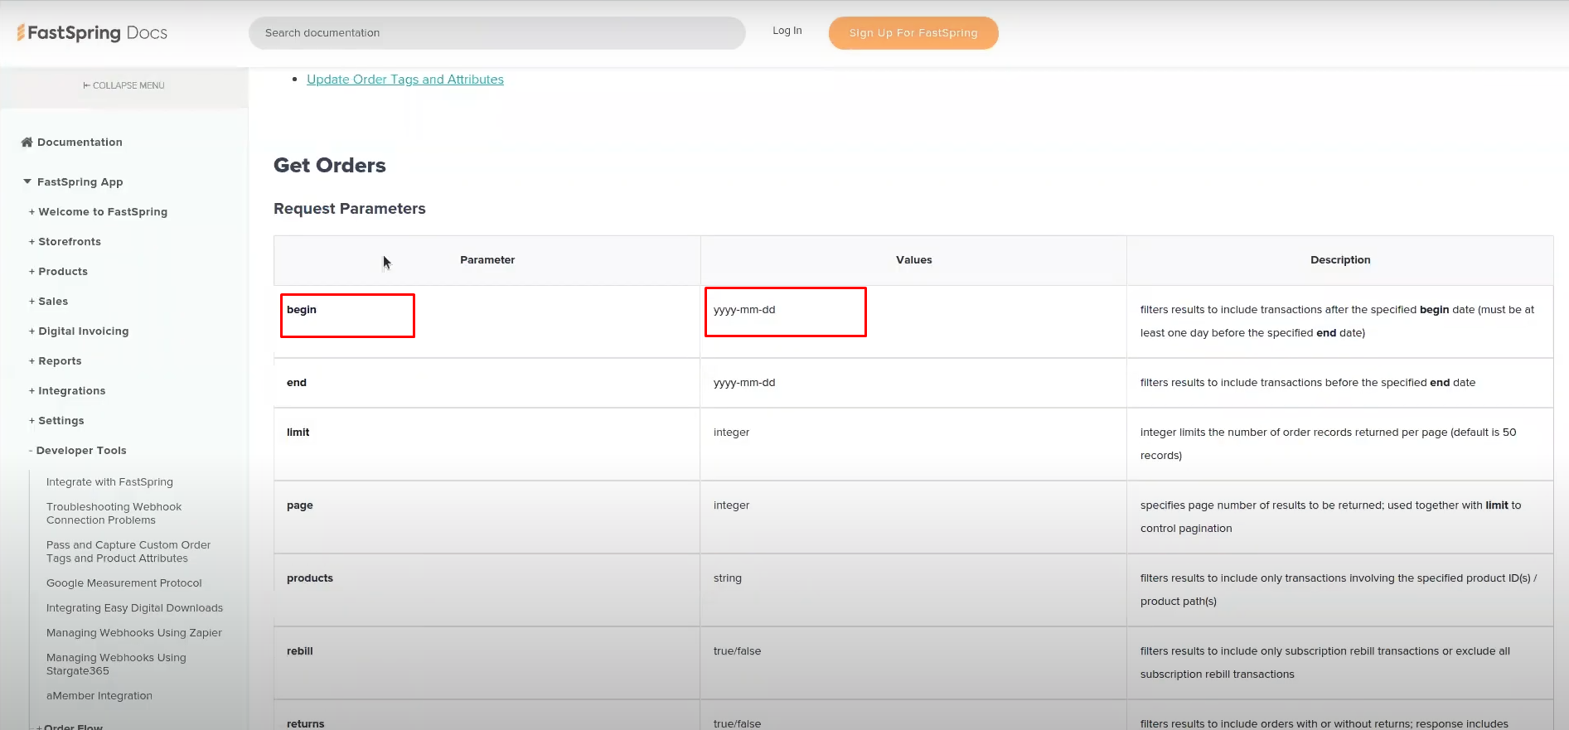Click yyyy-mm-dd value in end row
This screenshot has height=730, width=1569.
click(744, 383)
